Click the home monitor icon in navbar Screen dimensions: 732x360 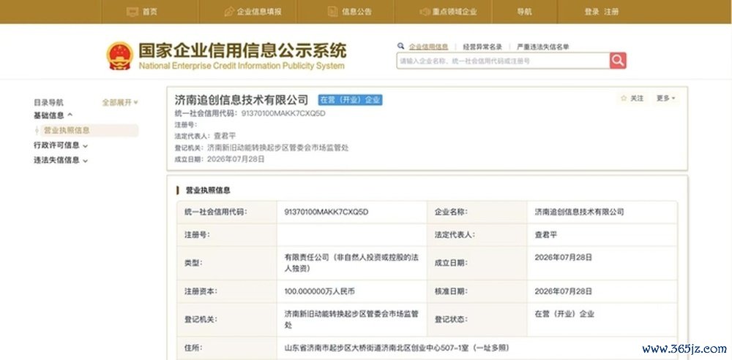[132, 12]
